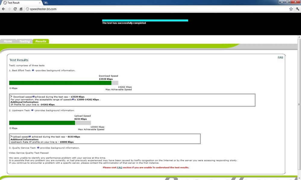Viewport: 301px width, 180px height.
Task: Click '14262 Kbps' max achievable speed label
Action: (x=125, y=87)
